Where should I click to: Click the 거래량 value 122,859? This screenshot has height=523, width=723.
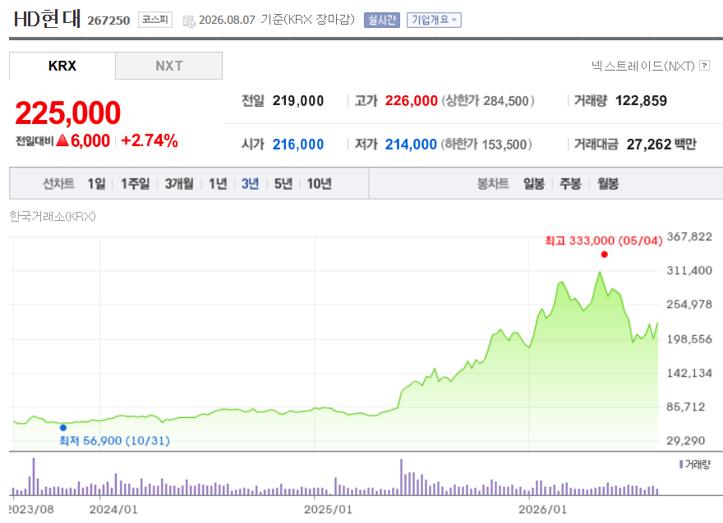click(641, 100)
